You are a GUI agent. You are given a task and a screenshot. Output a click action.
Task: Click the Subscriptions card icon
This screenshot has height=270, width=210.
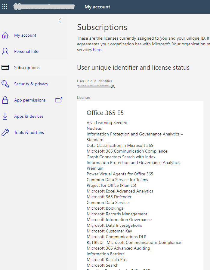pos(5,68)
